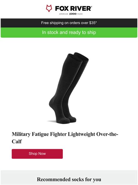This screenshot has height=185, width=138.
Task: Select the "1900" year in the logo tagline
Action: coord(73,14)
